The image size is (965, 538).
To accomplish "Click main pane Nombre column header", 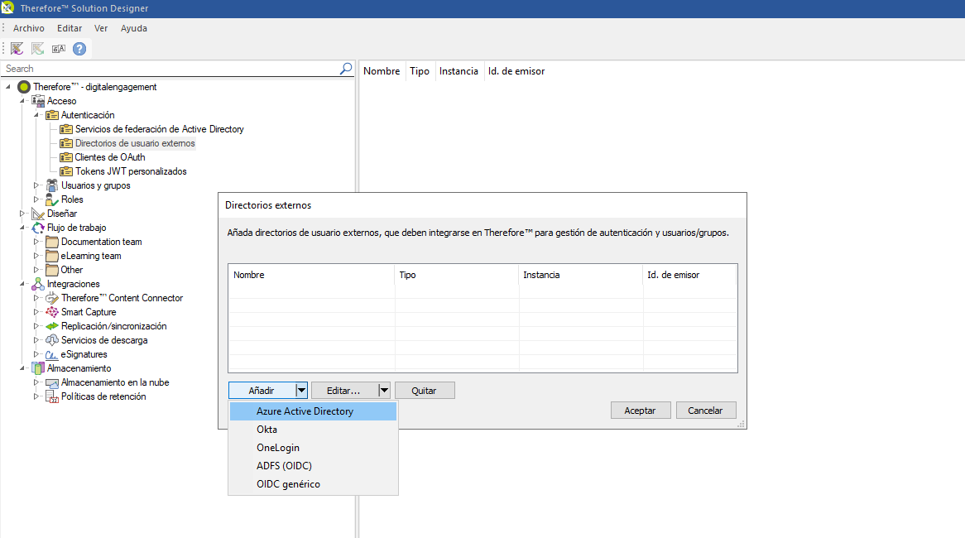I will click(382, 71).
